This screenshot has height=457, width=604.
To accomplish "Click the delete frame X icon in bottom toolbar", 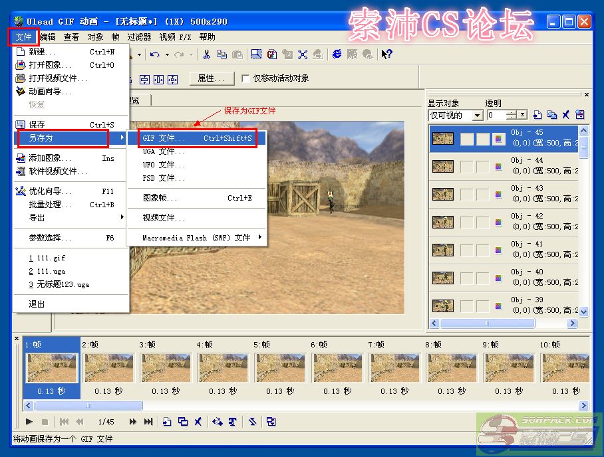I will coord(198,422).
